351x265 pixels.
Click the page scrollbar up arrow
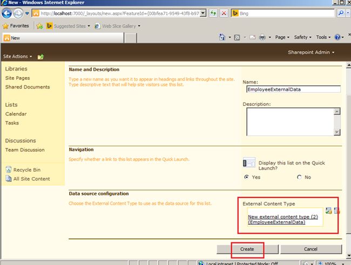(348, 65)
